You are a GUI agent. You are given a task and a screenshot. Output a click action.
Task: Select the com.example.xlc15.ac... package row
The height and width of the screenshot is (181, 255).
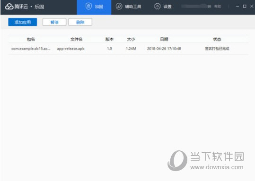(128, 49)
